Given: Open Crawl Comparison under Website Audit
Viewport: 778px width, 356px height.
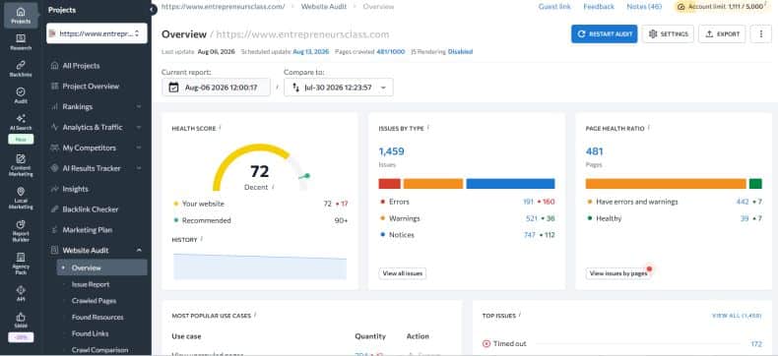Looking at the screenshot, I should point(101,349).
